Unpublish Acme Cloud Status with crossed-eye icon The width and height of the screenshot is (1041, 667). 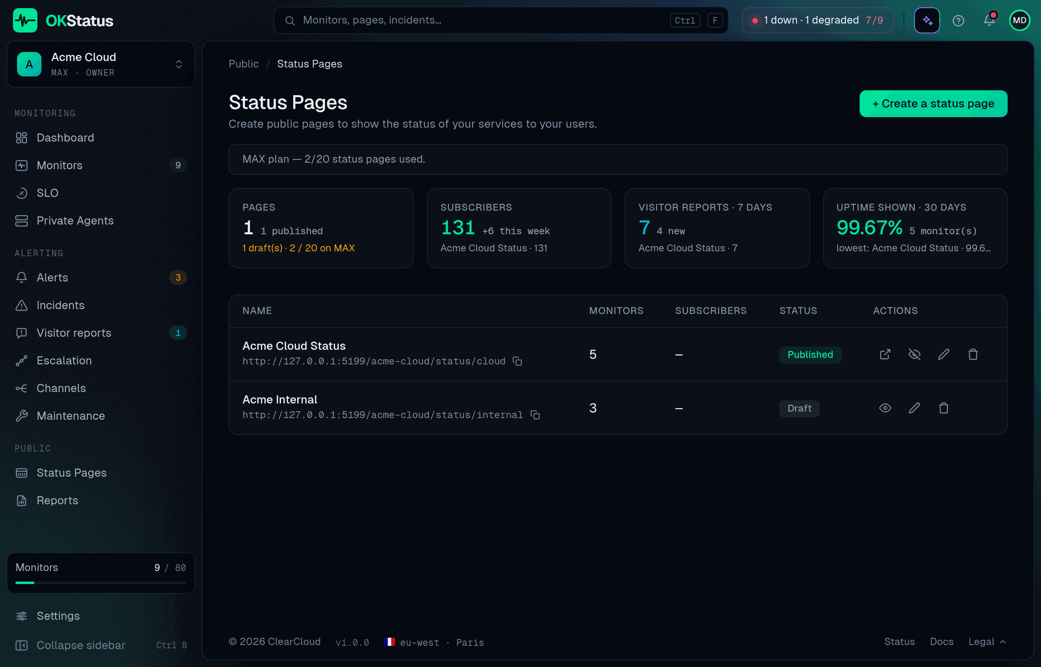pyautogui.click(x=914, y=354)
